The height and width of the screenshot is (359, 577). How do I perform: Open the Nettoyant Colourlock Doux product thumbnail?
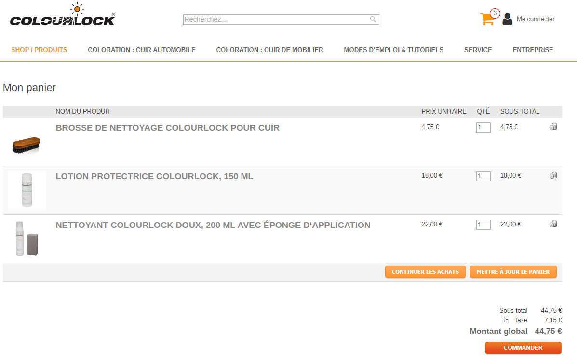27,239
